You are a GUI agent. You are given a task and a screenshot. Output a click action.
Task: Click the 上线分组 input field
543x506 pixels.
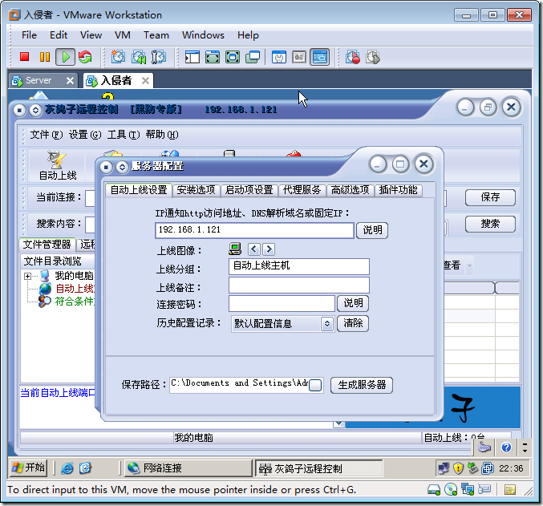(x=299, y=266)
